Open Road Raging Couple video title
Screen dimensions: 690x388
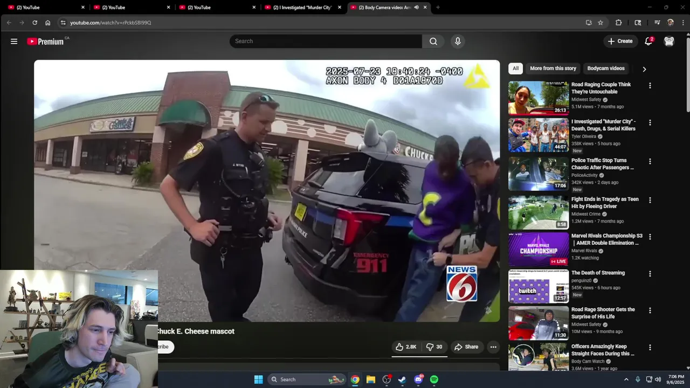pos(601,88)
